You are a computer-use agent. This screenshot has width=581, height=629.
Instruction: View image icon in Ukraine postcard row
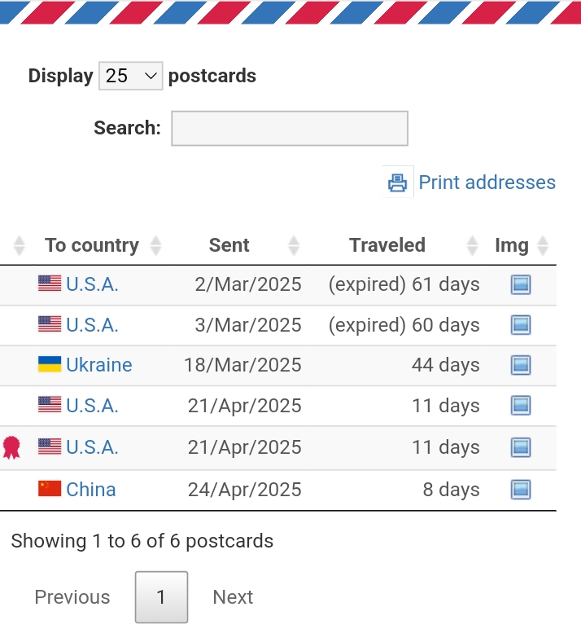pos(521,365)
